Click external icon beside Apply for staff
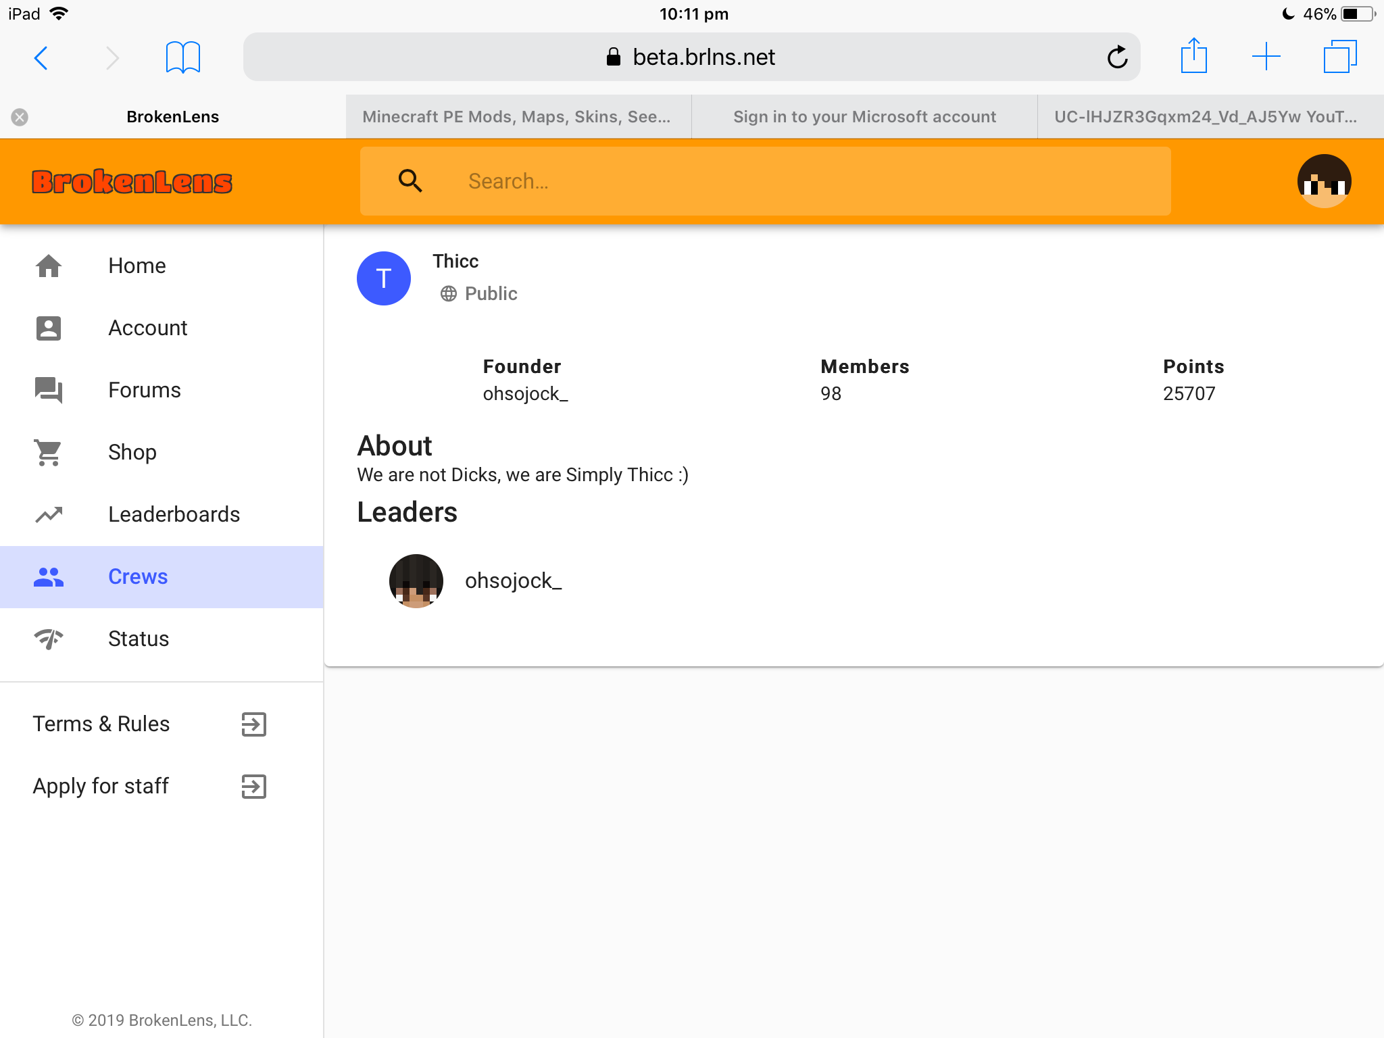 click(254, 786)
